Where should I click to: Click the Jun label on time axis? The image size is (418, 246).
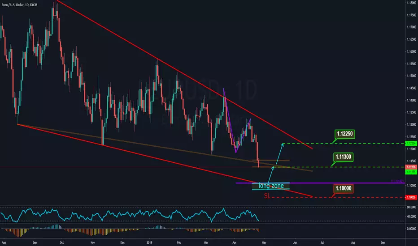[295, 242]
